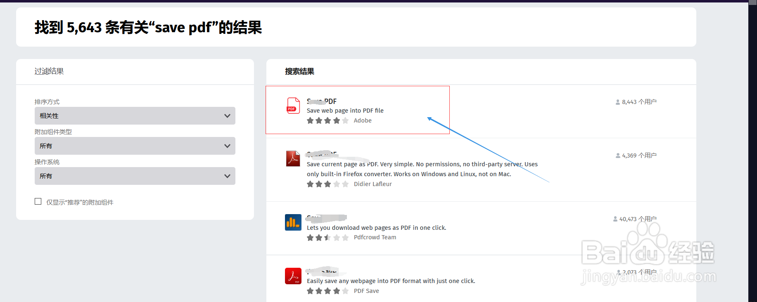
Task: Click the PDF icon of the Adobe add-on
Action: pos(293,106)
